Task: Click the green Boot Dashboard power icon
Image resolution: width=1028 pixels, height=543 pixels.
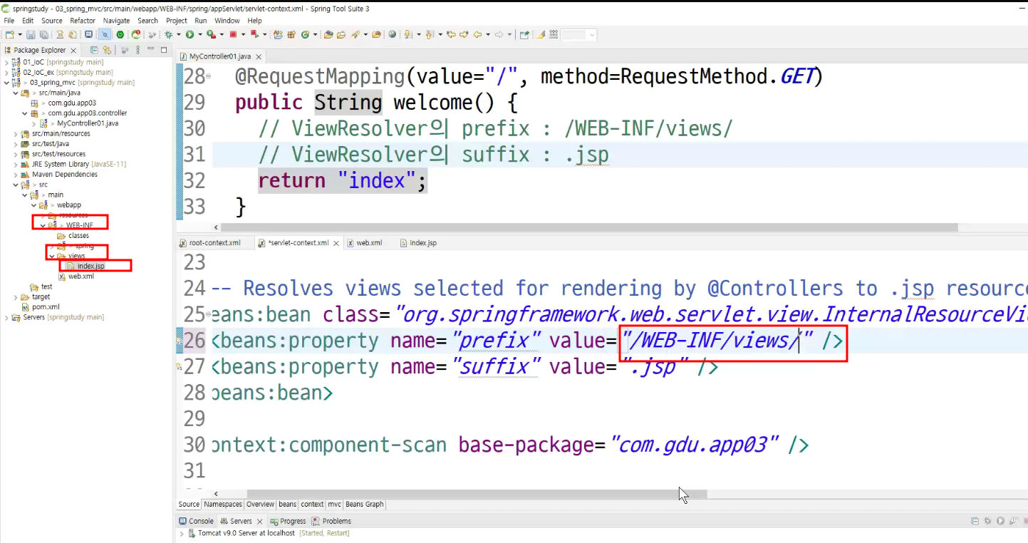Action: [120, 34]
